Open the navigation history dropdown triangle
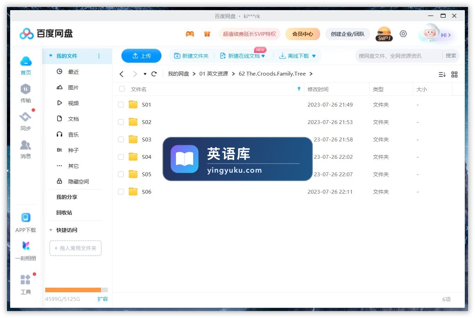475x318 pixels. (x=145, y=74)
